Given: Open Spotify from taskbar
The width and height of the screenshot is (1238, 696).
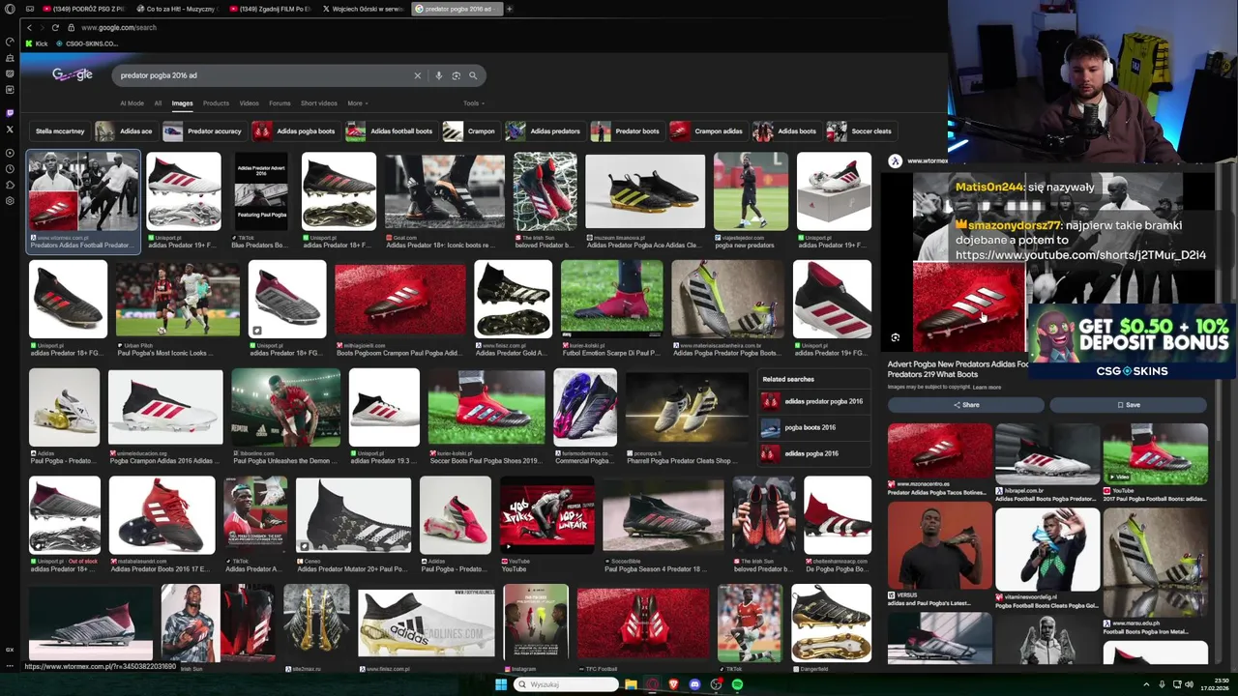Looking at the screenshot, I should tap(737, 684).
